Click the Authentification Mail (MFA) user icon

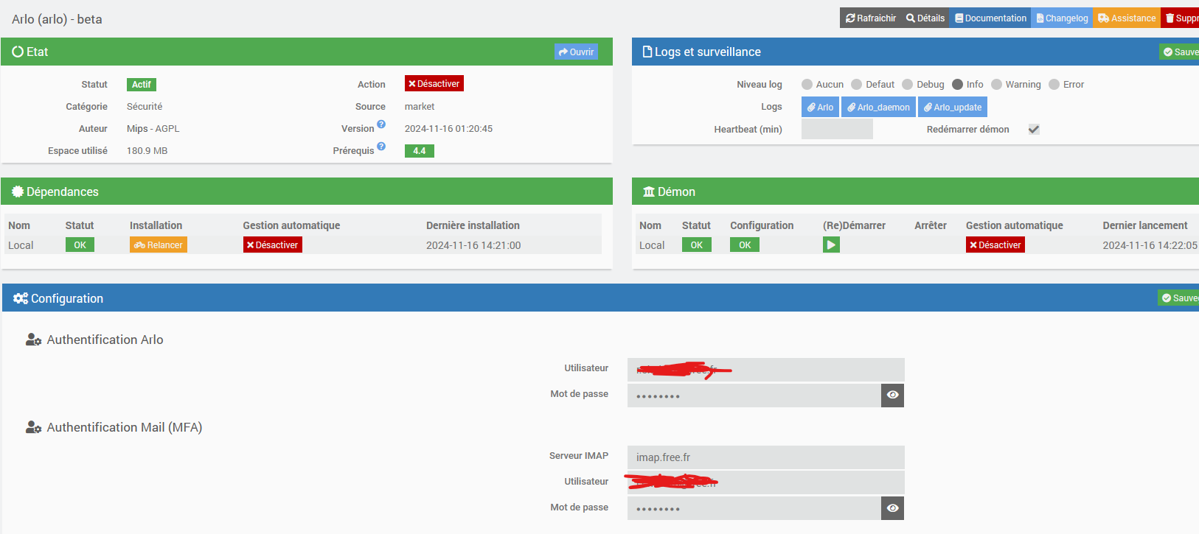[x=33, y=427]
